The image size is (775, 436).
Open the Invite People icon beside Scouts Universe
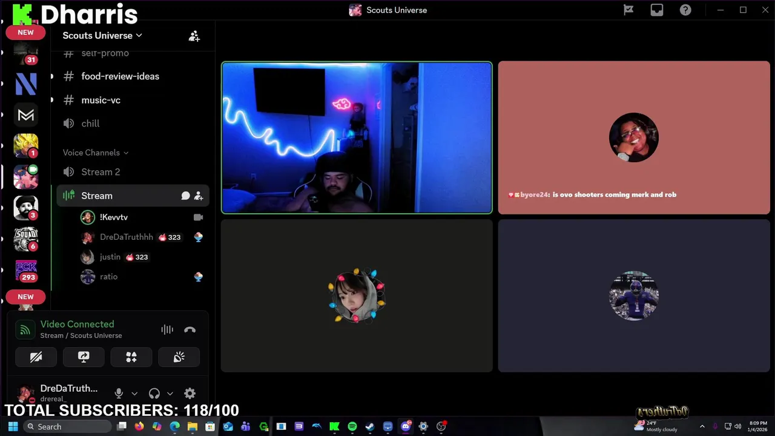coord(194,36)
